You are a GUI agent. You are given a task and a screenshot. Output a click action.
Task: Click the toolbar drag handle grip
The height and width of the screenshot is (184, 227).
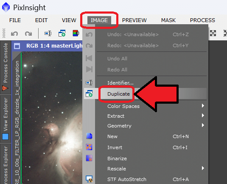[x=4, y=33]
